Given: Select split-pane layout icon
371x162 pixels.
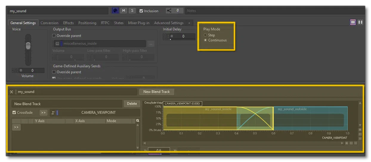Looking at the screenshot, I should 360,22.
